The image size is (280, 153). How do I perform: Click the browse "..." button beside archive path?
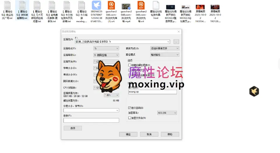176,42
